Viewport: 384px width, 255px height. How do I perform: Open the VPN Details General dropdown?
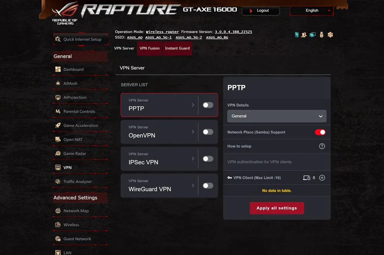277,116
